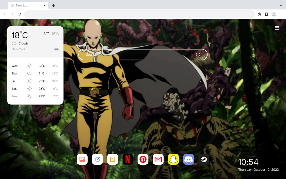Click the Thursday, October 10, 2023 date

tap(258, 170)
